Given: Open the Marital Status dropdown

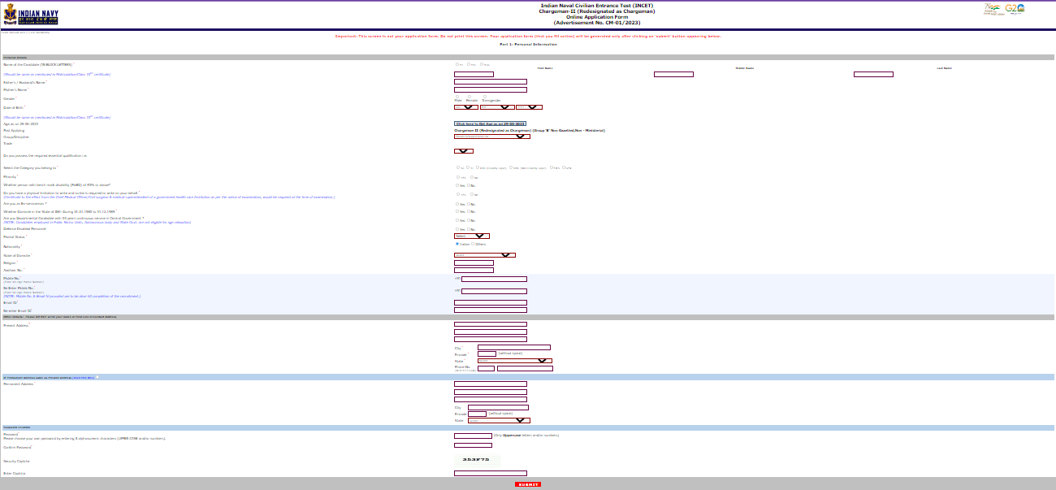Looking at the screenshot, I should coord(471,236).
